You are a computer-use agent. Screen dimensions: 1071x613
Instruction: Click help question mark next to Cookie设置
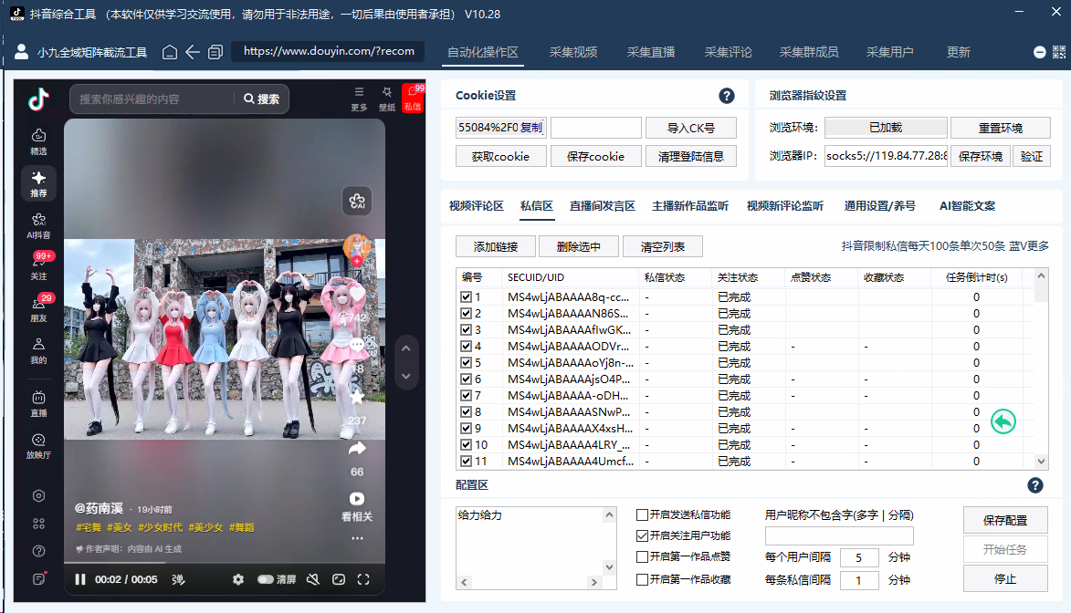[727, 96]
